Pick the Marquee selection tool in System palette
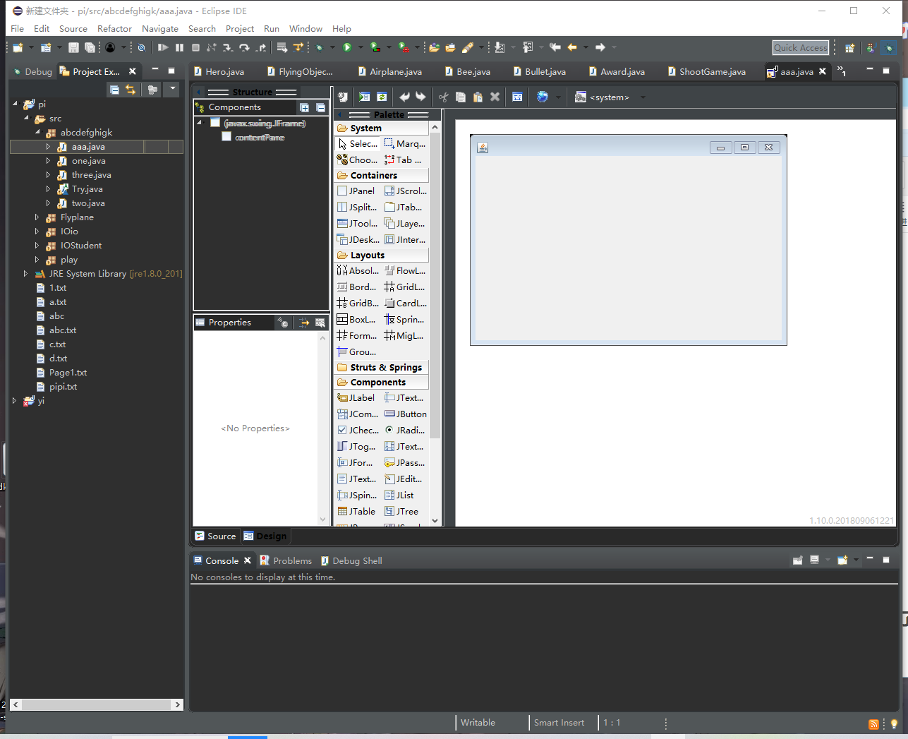Viewport: 908px width, 739px height. (x=404, y=143)
